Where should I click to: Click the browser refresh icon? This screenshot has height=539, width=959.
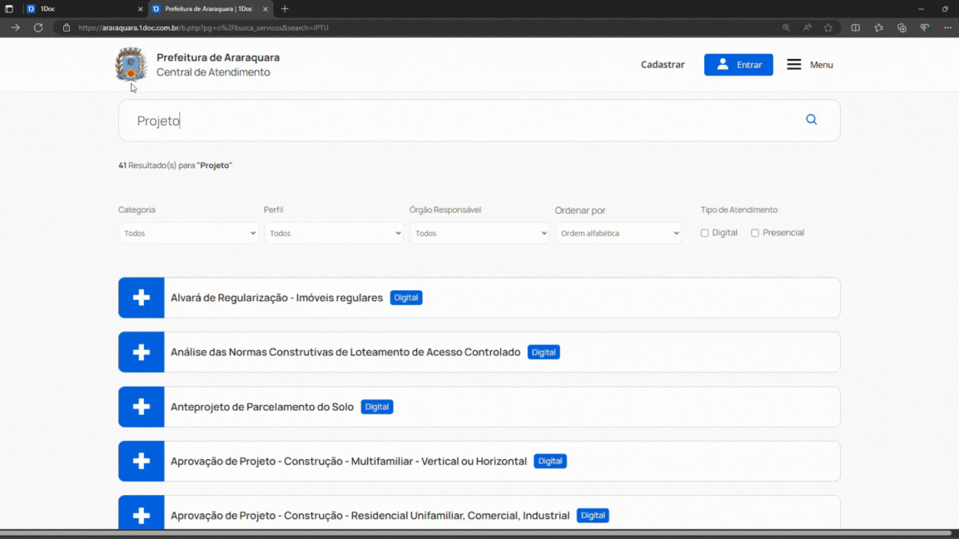(38, 27)
